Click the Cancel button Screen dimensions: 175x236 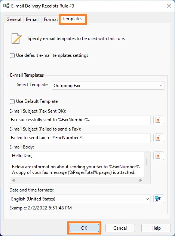pyautogui.click(x=120, y=228)
